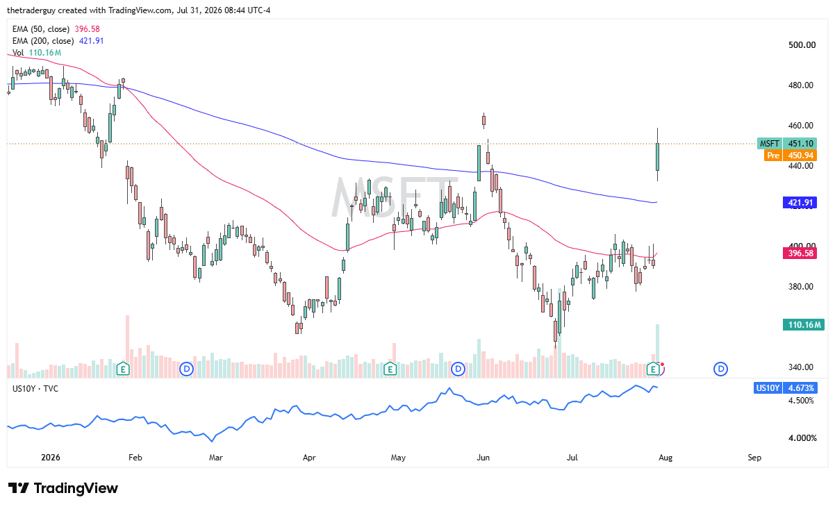Click the Apr label on the time axis
This screenshot has width=835, height=509.
click(309, 458)
